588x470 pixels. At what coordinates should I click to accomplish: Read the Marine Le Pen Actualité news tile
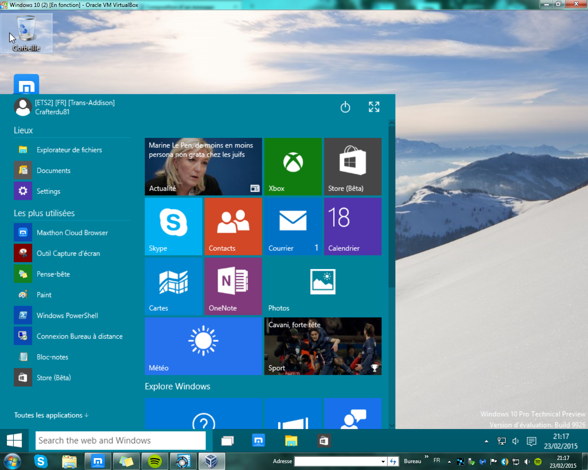[x=203, y=167]
